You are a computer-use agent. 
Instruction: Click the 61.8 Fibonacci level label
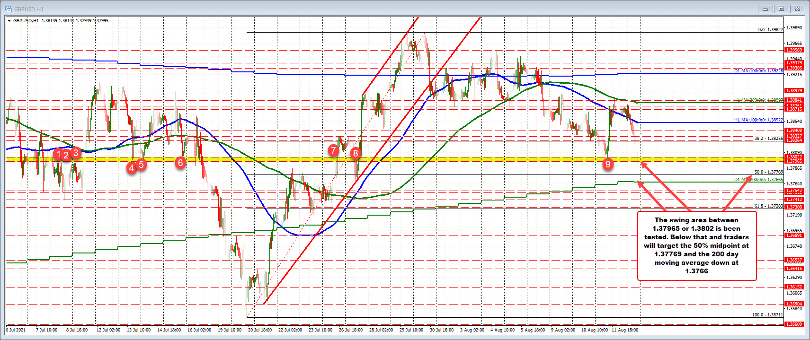point(768,206)
